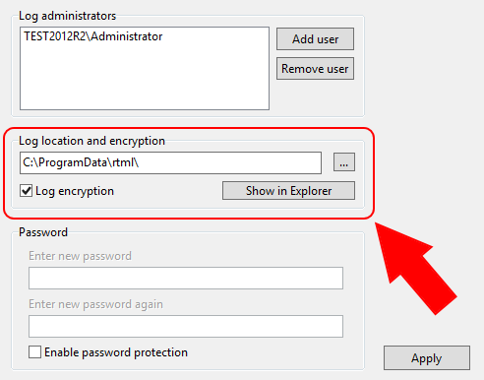Image resolution: width=484 pixels, height=380 pixels.
Task: Focus the repeat new password input box
Action: point(186,326)
